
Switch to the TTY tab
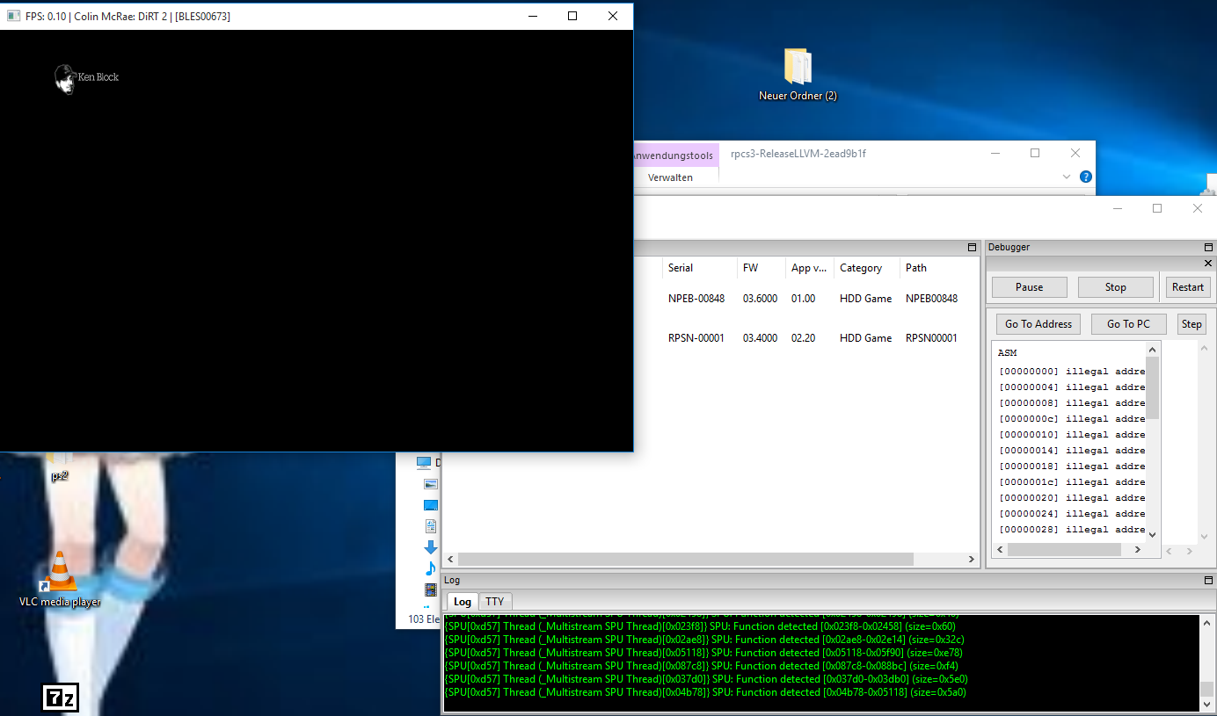point(495,602)
